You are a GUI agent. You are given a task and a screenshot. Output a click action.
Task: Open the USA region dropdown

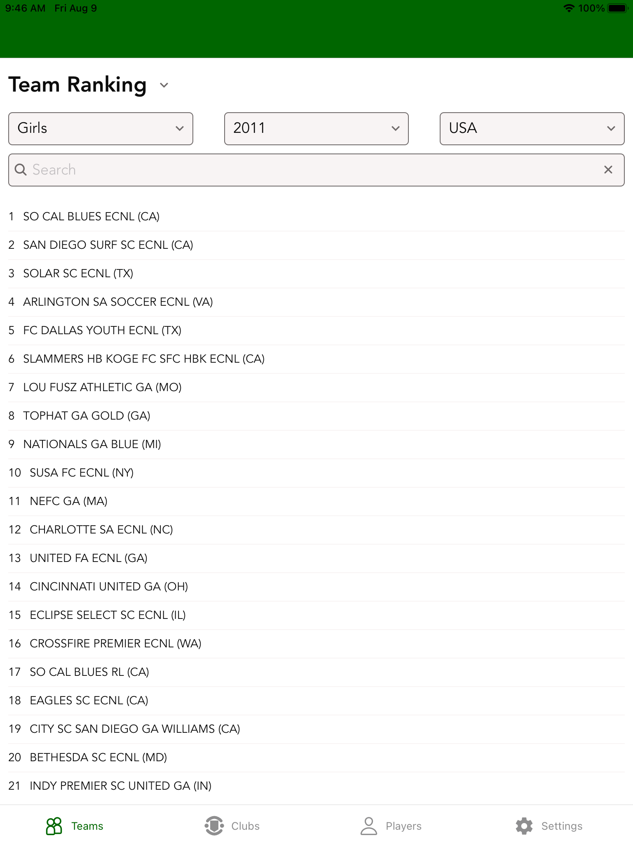coord(532,128)
